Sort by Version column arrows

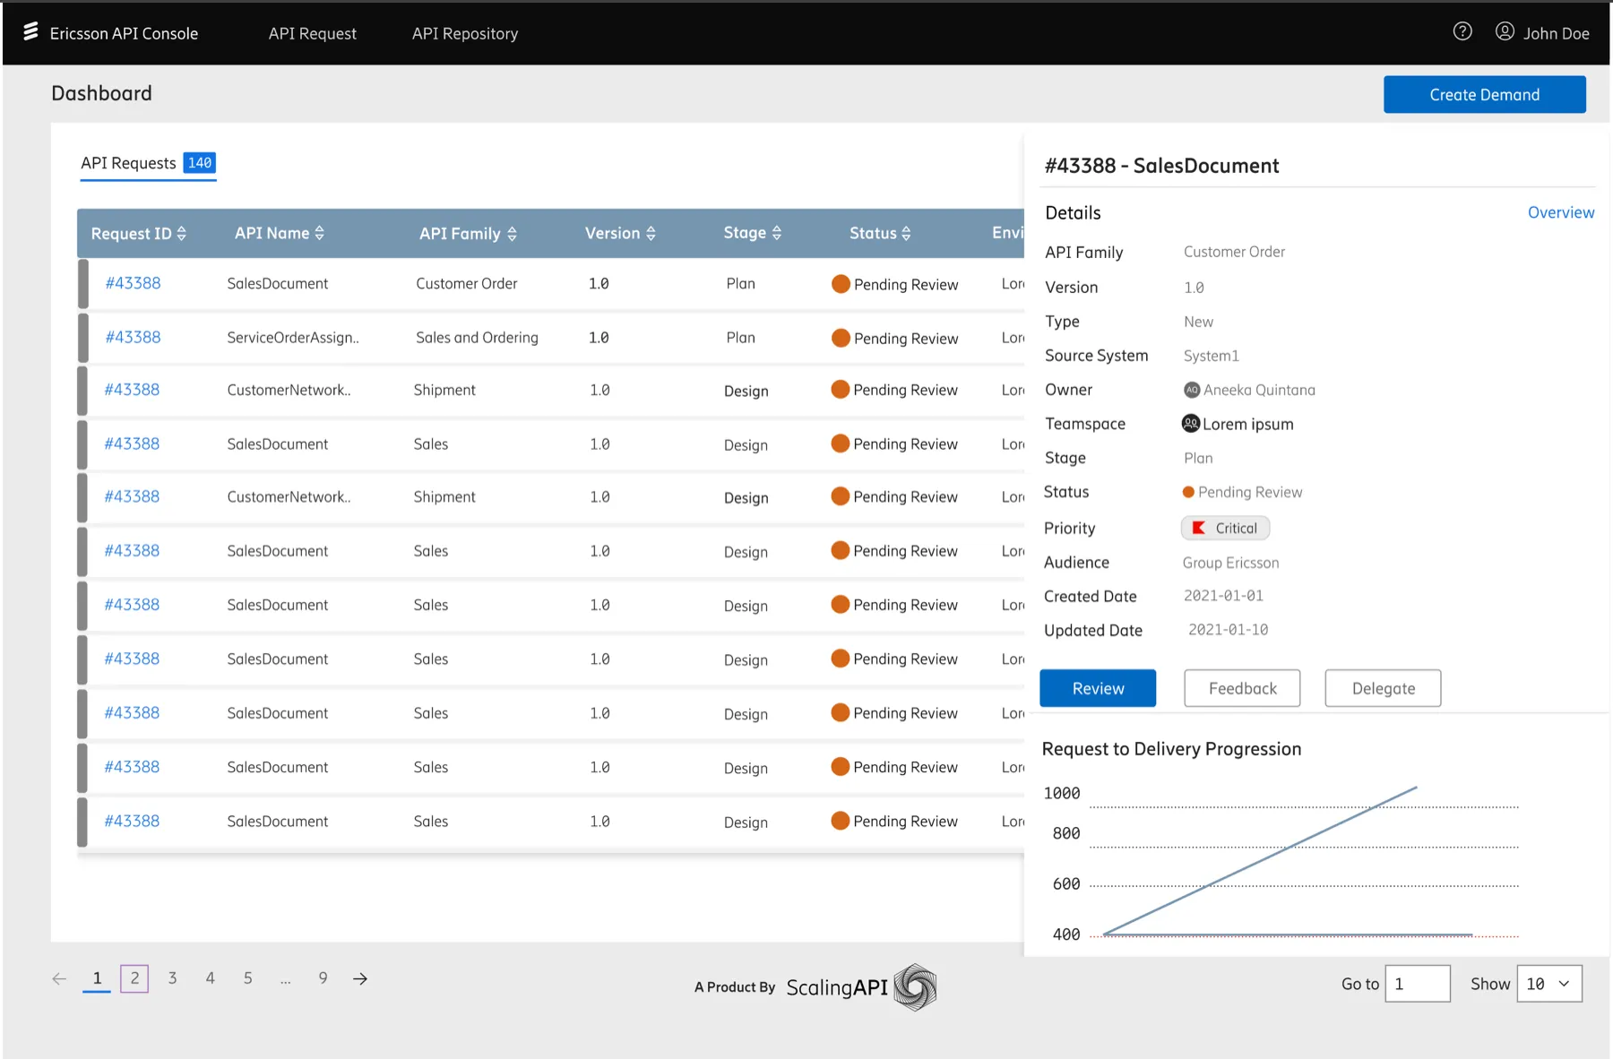651,233
